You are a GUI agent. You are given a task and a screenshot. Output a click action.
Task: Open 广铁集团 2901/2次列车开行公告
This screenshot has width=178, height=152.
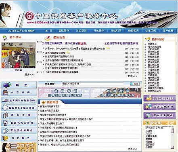(x=68, y=64)
